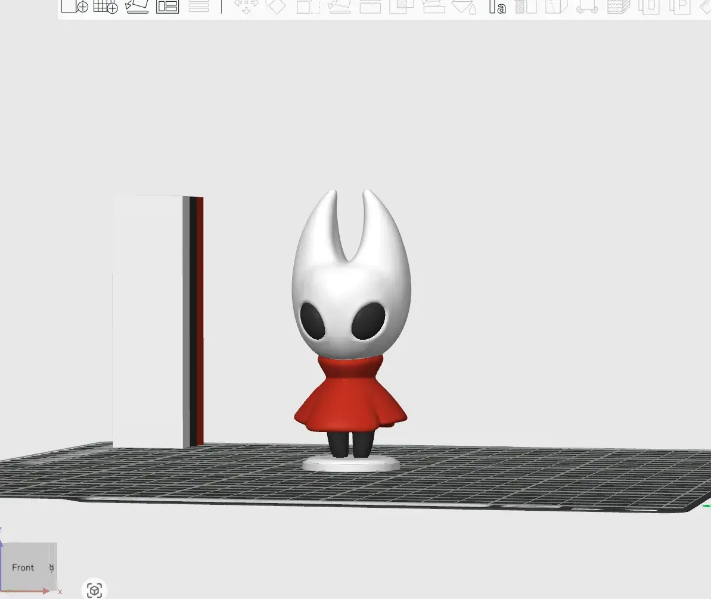Click the red X axis arrow
711x599 pixels.
(48, 592)
